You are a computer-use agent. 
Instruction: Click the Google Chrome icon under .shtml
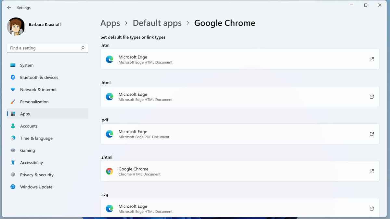coord(110,171)
